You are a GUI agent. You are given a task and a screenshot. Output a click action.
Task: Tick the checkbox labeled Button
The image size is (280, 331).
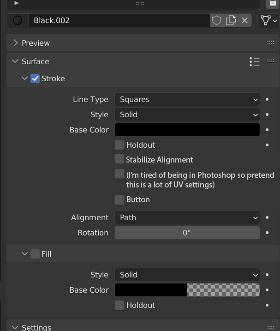119,200
